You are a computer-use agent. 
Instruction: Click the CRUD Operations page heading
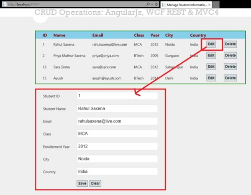126,12
